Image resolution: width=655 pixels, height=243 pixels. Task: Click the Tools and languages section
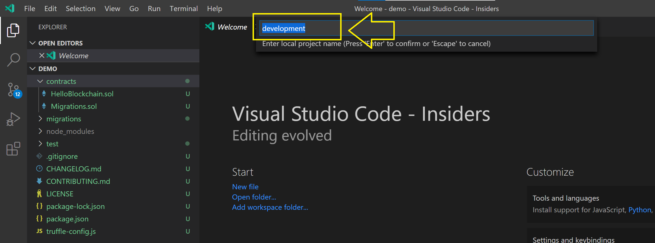[x=591, y=204]
